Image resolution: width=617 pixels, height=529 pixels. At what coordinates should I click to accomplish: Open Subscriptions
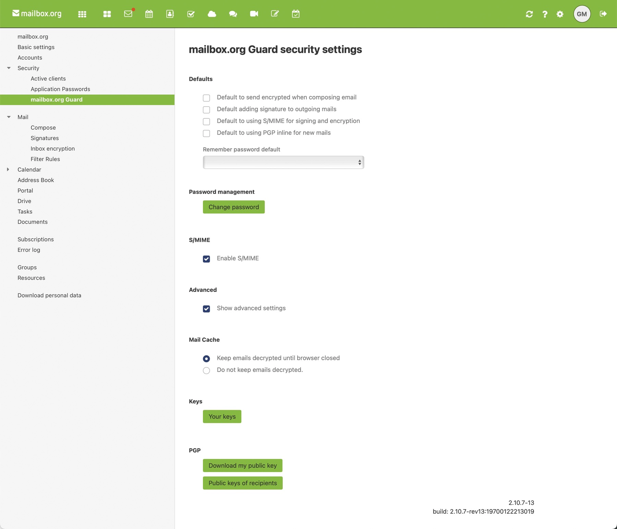(x=36, y=239)
